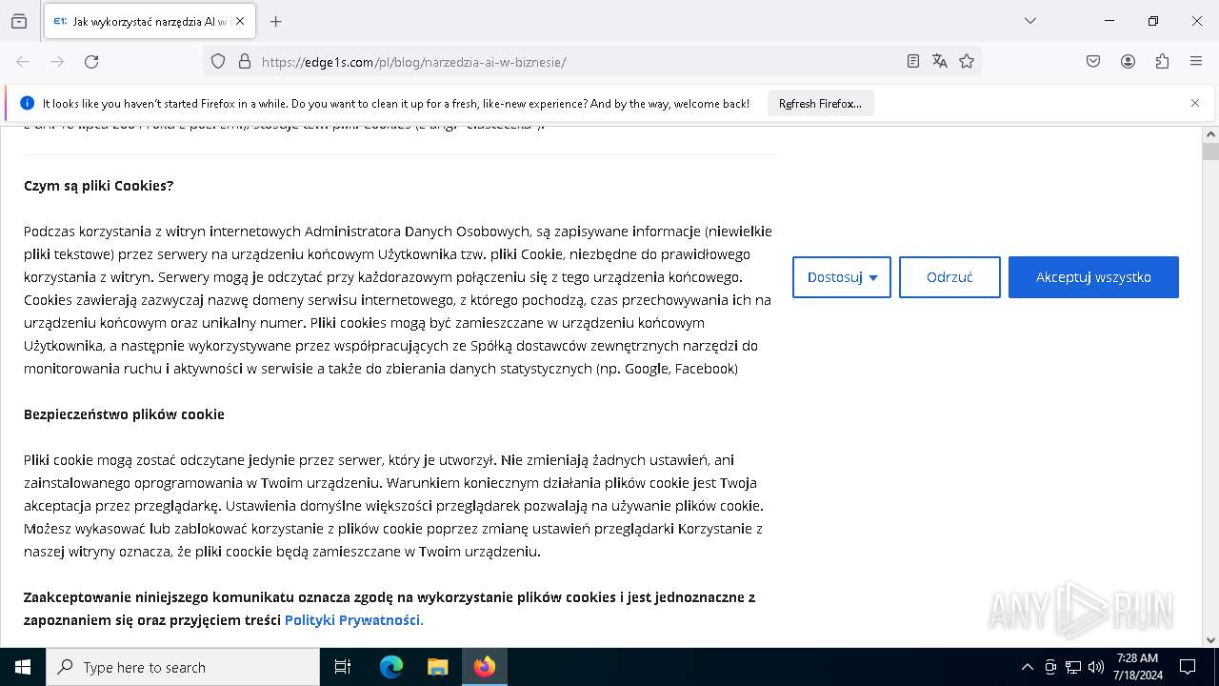Screen dimensions: 1219x686
Task: Open Firefox account icon
Action: tap(1128, 61)
